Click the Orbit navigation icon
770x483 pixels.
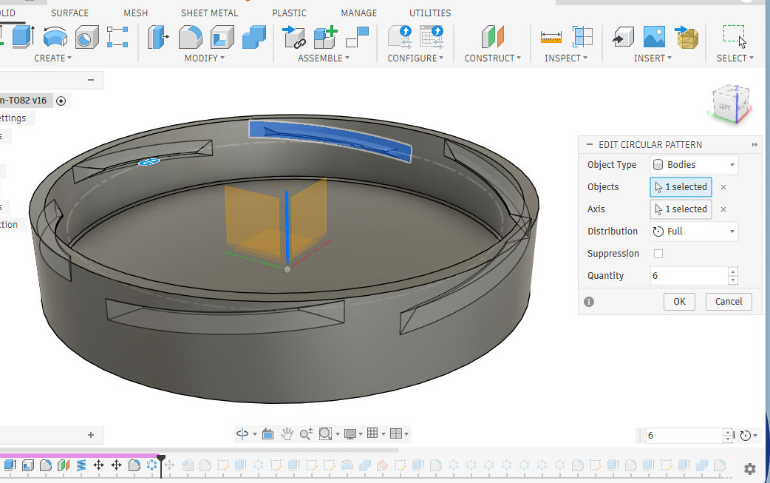pos(241,433)
